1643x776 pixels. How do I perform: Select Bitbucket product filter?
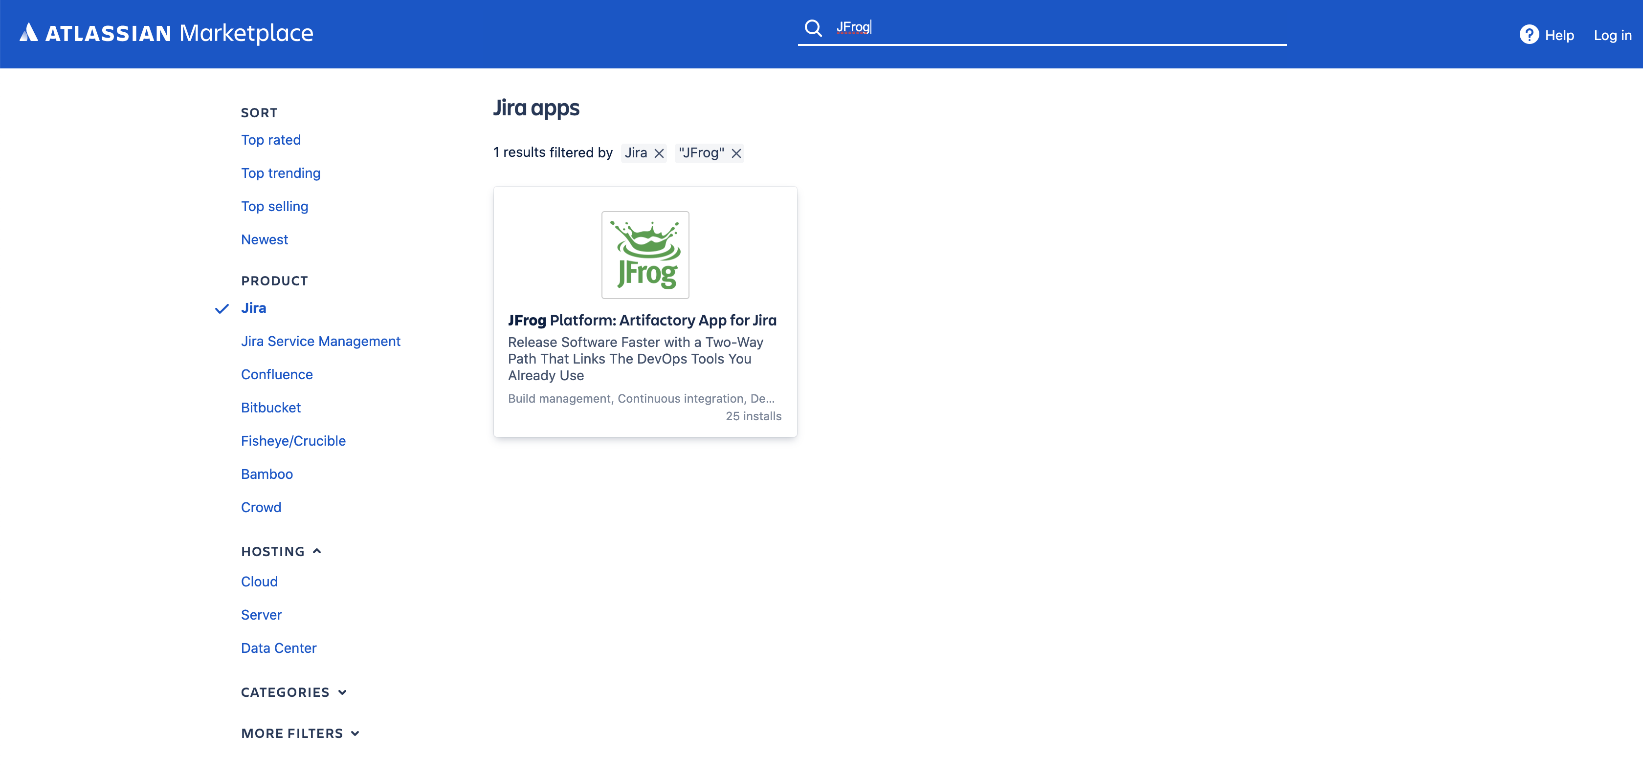[270, 408]
